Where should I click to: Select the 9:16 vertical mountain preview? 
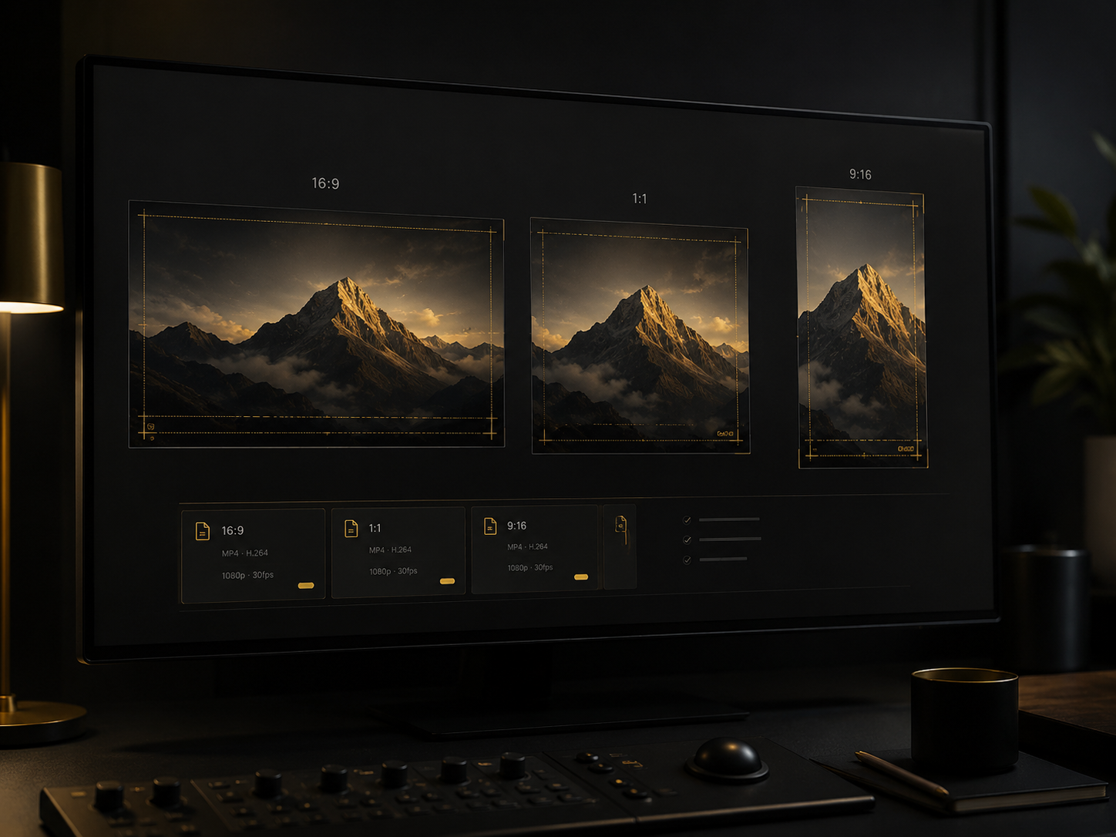pos(862,328)
